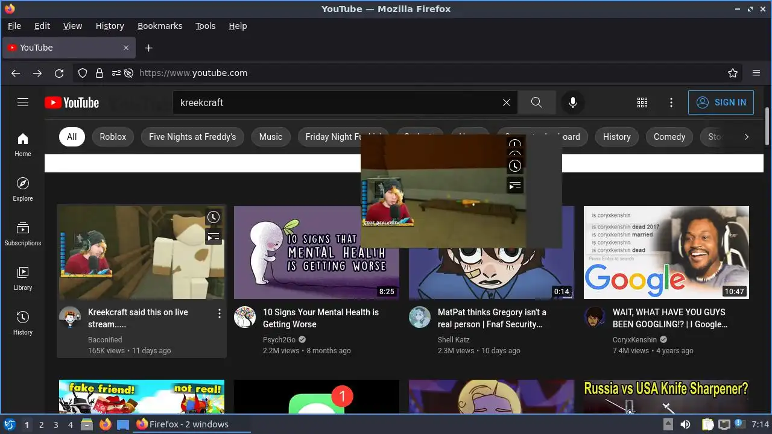This screenshot has height=434, width=772.
Task: Select the Roblox filter chip
Action: pyautogui.click(x=113, y=137)
